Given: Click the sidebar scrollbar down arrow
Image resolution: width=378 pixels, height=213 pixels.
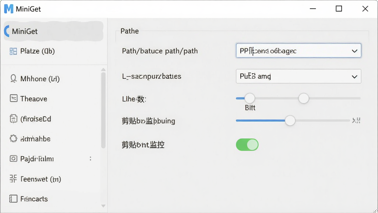Looking at the screenshot, I should click(103, 206).
